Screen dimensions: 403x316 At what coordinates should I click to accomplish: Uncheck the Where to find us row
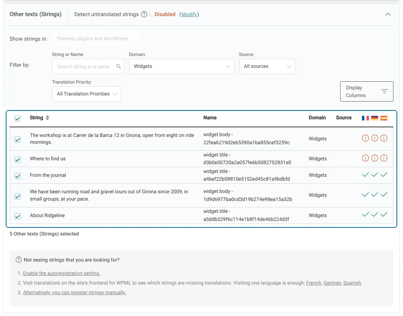(18, 159)
